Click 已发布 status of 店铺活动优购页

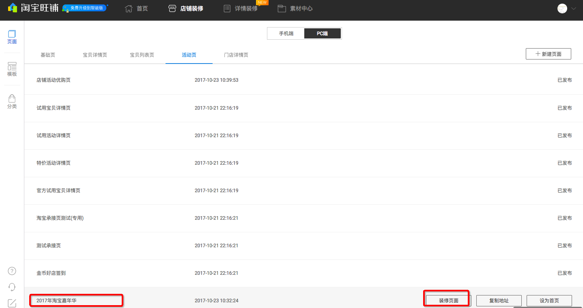tap(565, 80)
